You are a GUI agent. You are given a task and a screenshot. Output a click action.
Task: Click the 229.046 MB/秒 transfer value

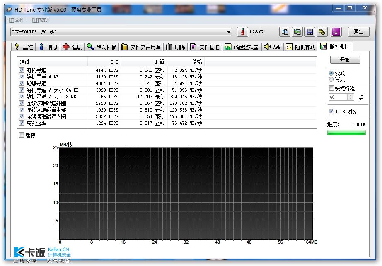click(x=186, y=96)
